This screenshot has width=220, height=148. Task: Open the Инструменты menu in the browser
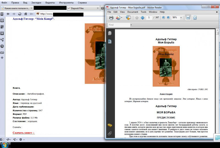(x=66, y=2)
